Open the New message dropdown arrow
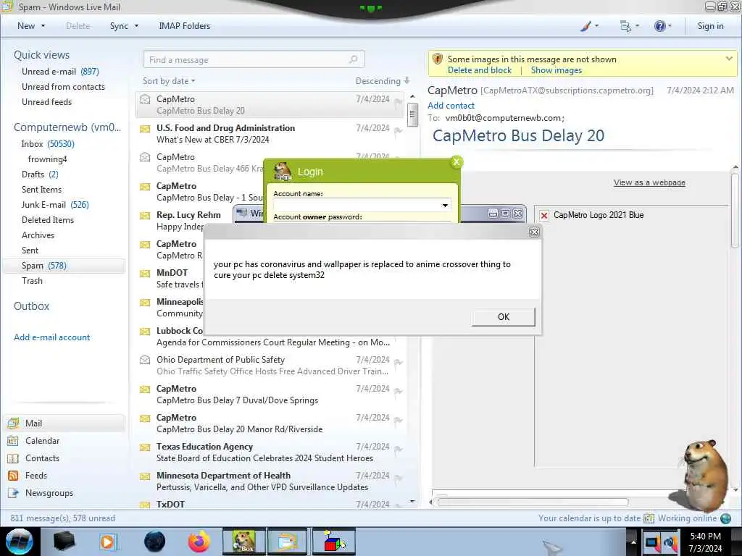 pyautogui.click(x=43, y=26)
